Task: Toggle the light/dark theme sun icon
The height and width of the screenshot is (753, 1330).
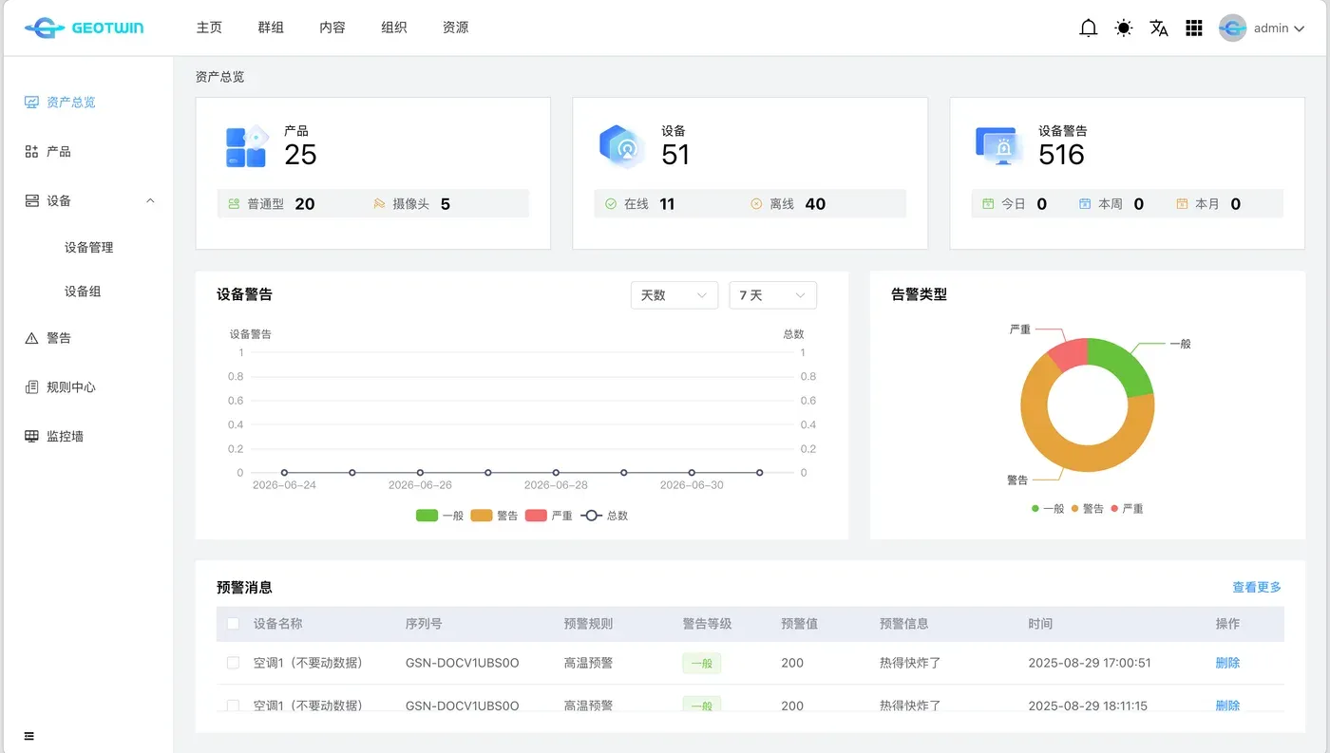Action: tap(1124, 28)
